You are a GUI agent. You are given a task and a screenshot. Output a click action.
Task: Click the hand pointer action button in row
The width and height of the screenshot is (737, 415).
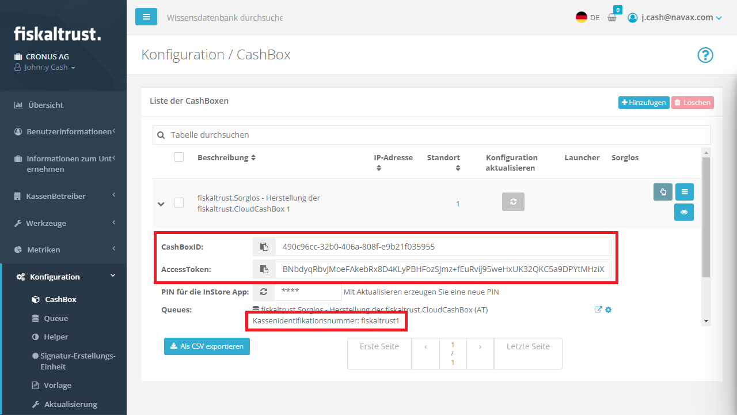coord(663,192)
